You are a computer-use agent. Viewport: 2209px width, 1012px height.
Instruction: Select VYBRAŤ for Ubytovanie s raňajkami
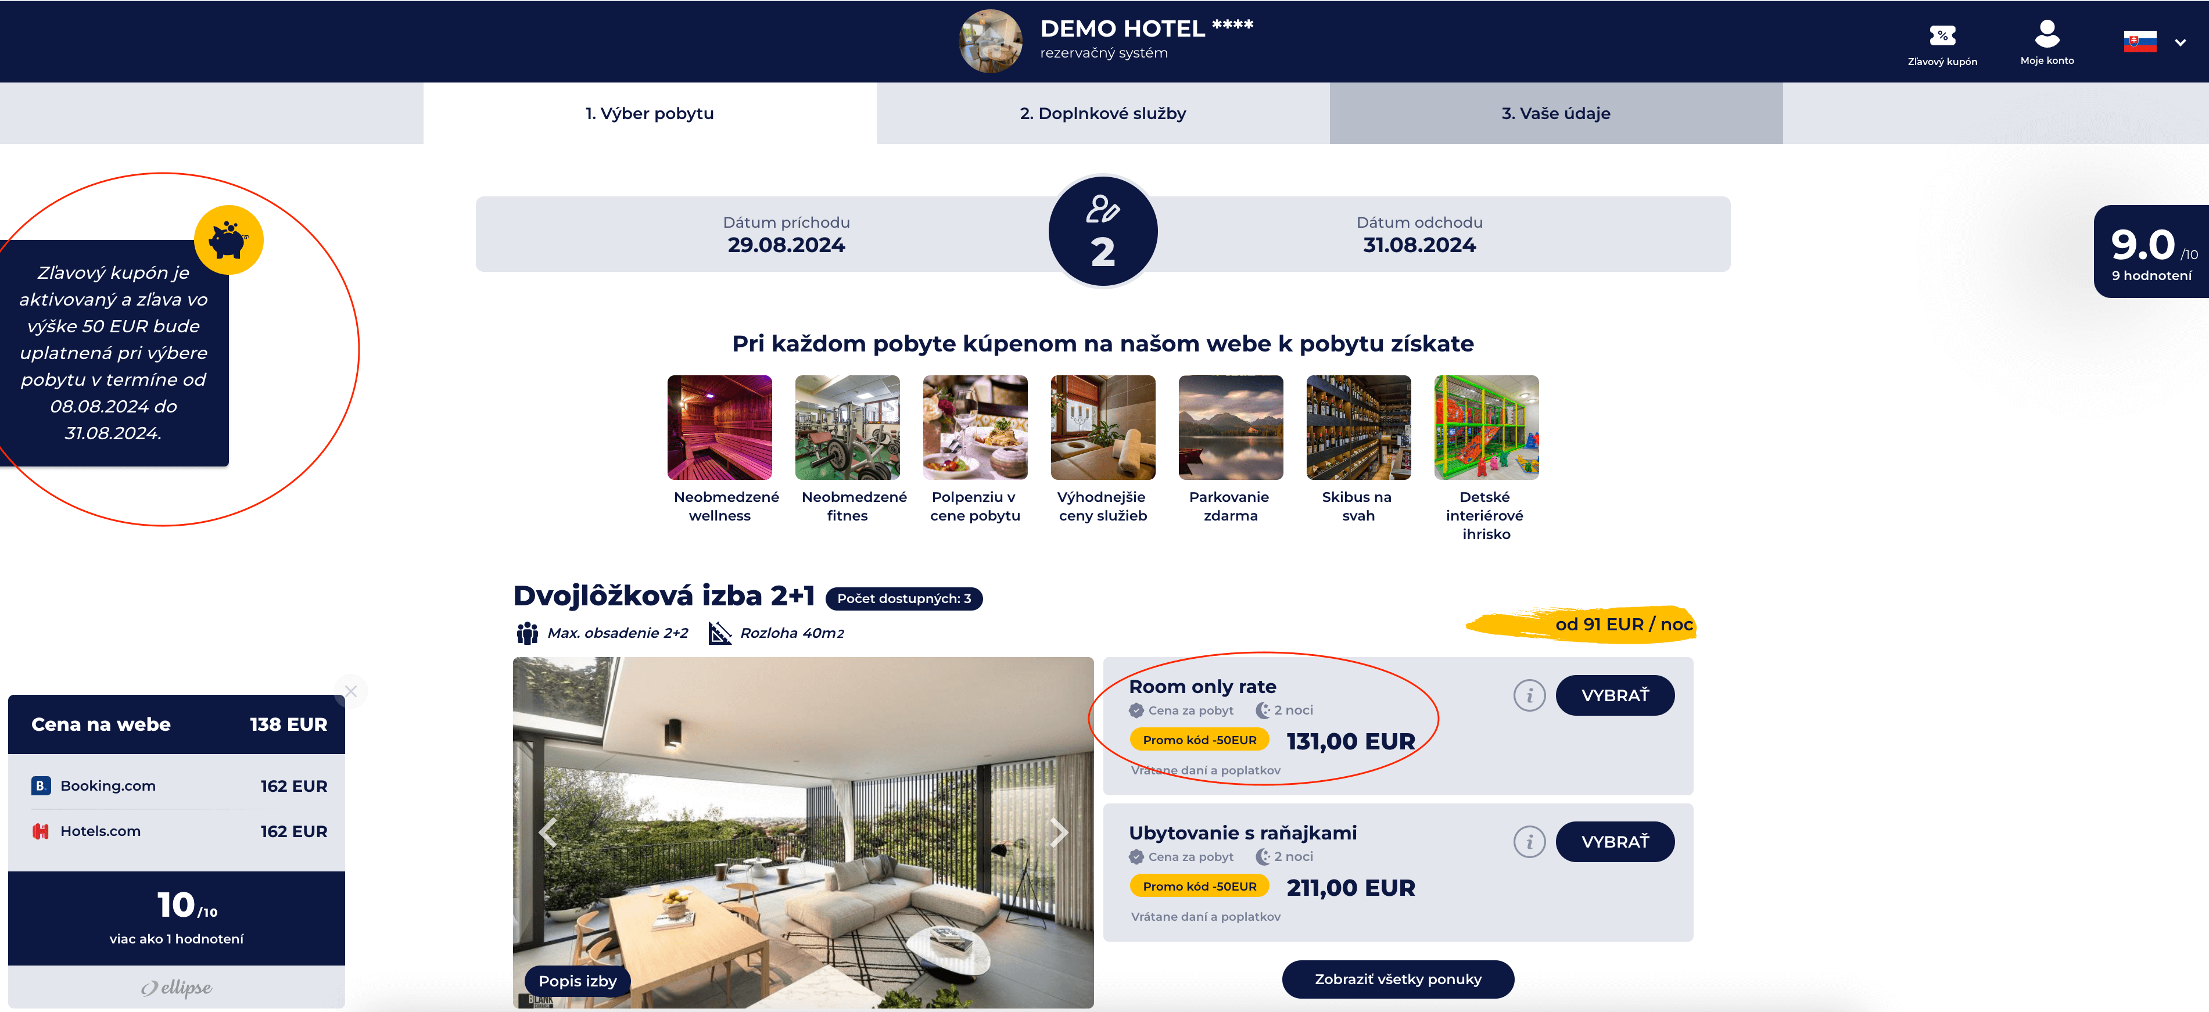point(1615,842)
